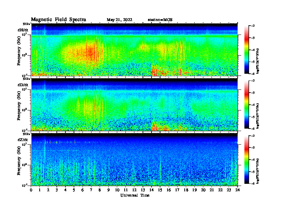Click the "-2" tick on dH/dt color scale
The width and height of the screenshot is (283, 218).
tap(253, 26)
